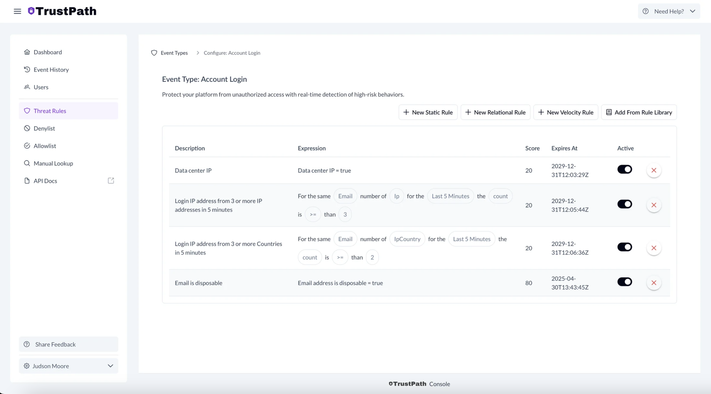Click the settings gear next to Judson Moore
The height and width of the screenshot is (394, 711).
point(27,366)
